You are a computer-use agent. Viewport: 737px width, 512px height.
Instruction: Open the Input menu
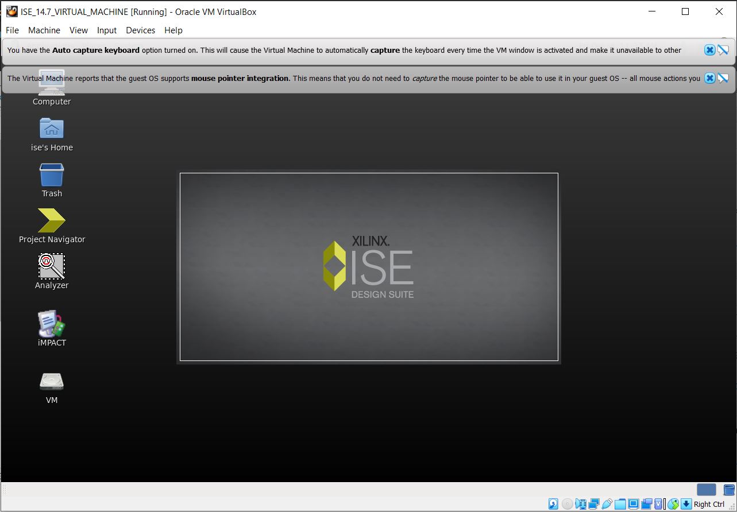click(107, 30)
